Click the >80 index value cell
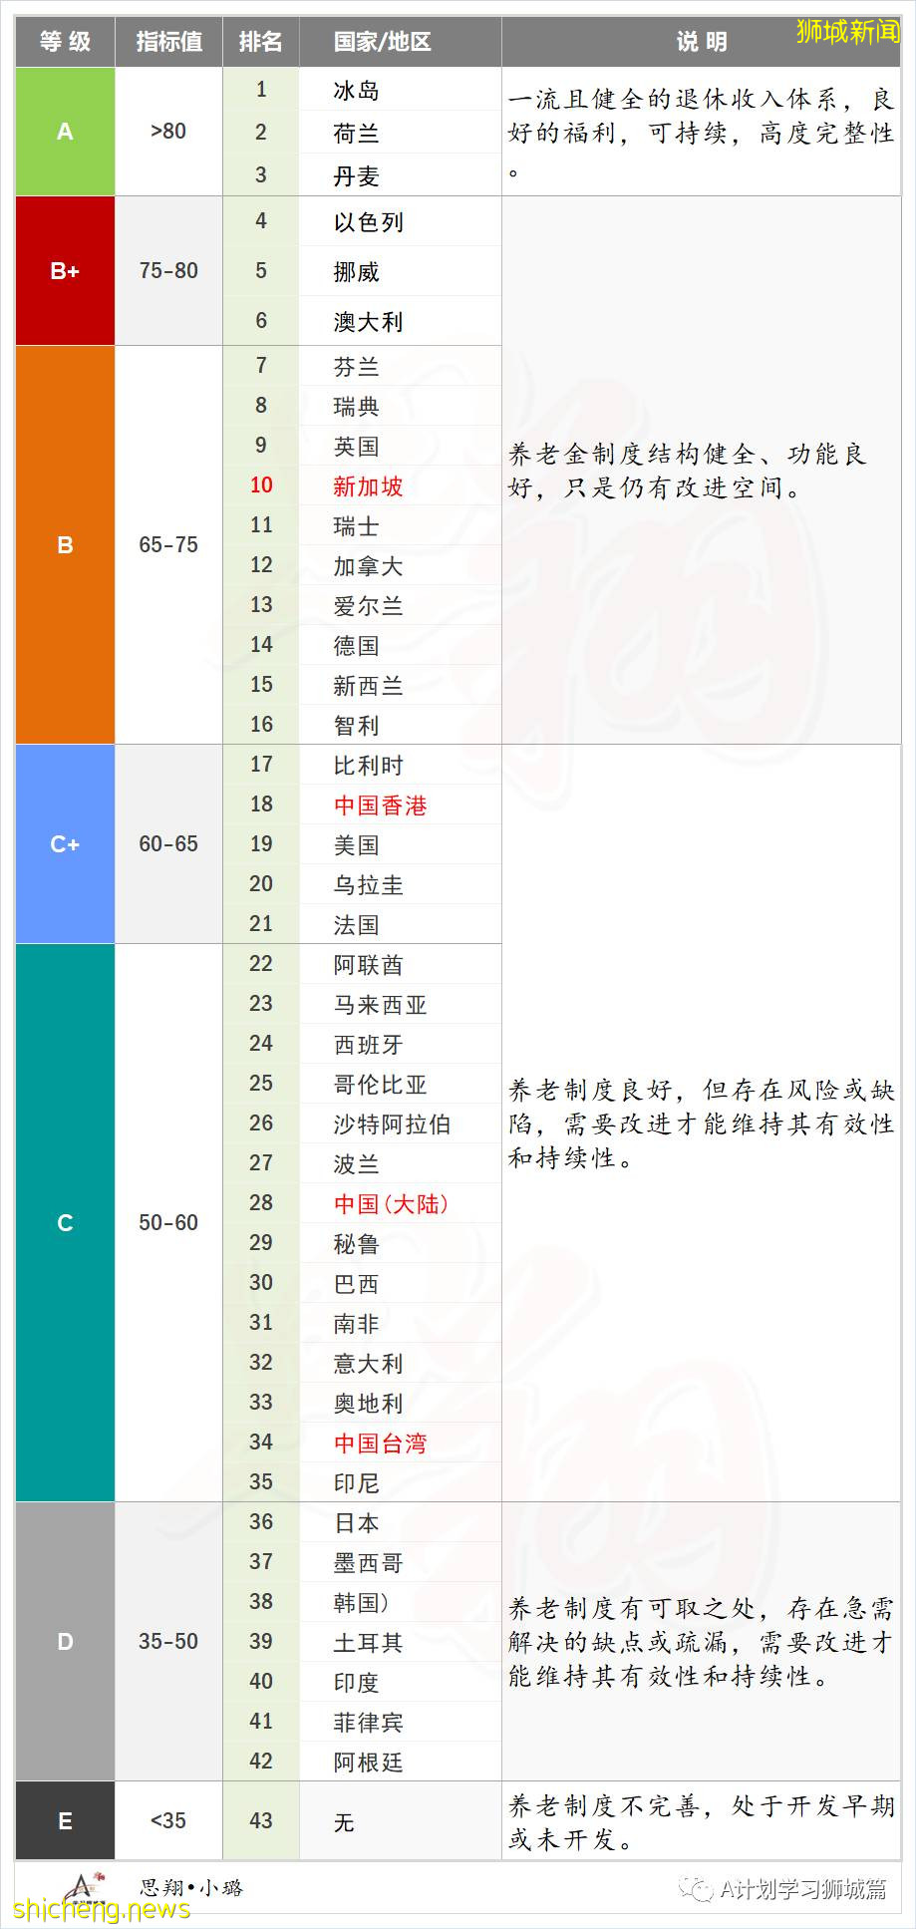The image size is (916, 1929). [168, 132]
